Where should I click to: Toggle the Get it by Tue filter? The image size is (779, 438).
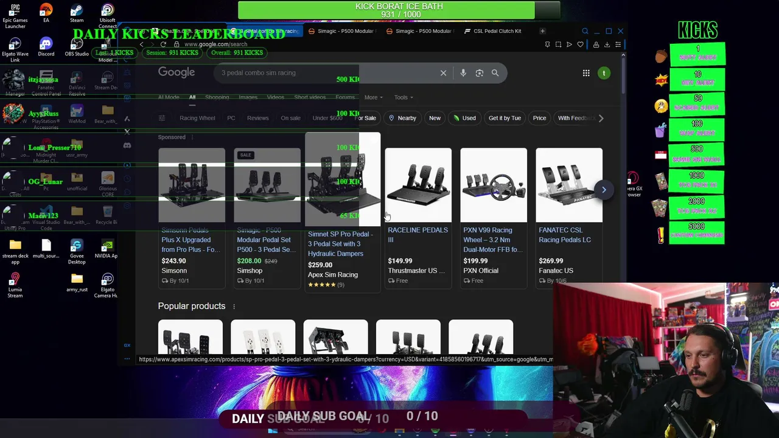coord(505,118)
